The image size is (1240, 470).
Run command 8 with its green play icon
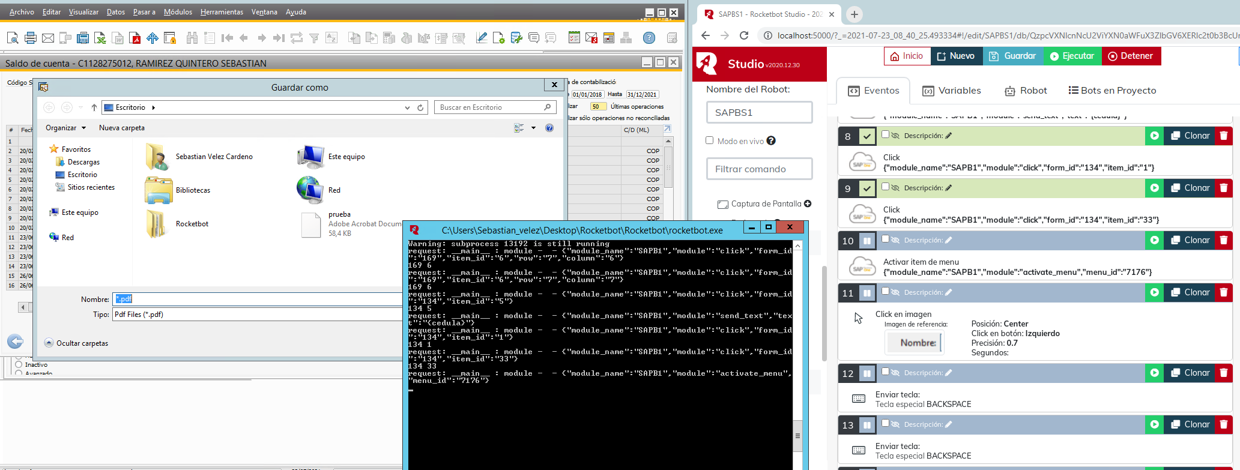tap(1154, 136)
